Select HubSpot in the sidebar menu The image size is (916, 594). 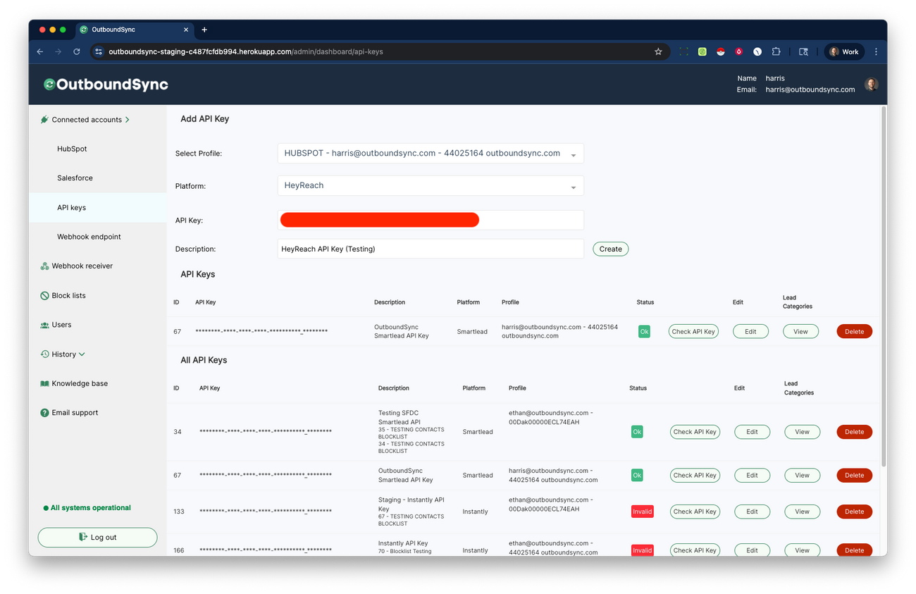point(72,149)
